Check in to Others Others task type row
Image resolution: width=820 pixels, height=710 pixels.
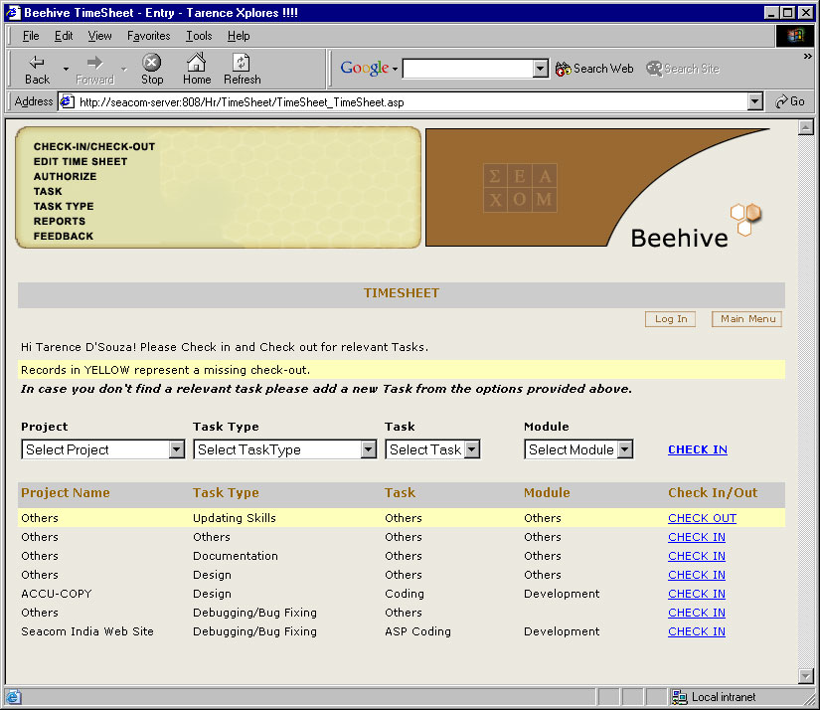tap(697, 537)
